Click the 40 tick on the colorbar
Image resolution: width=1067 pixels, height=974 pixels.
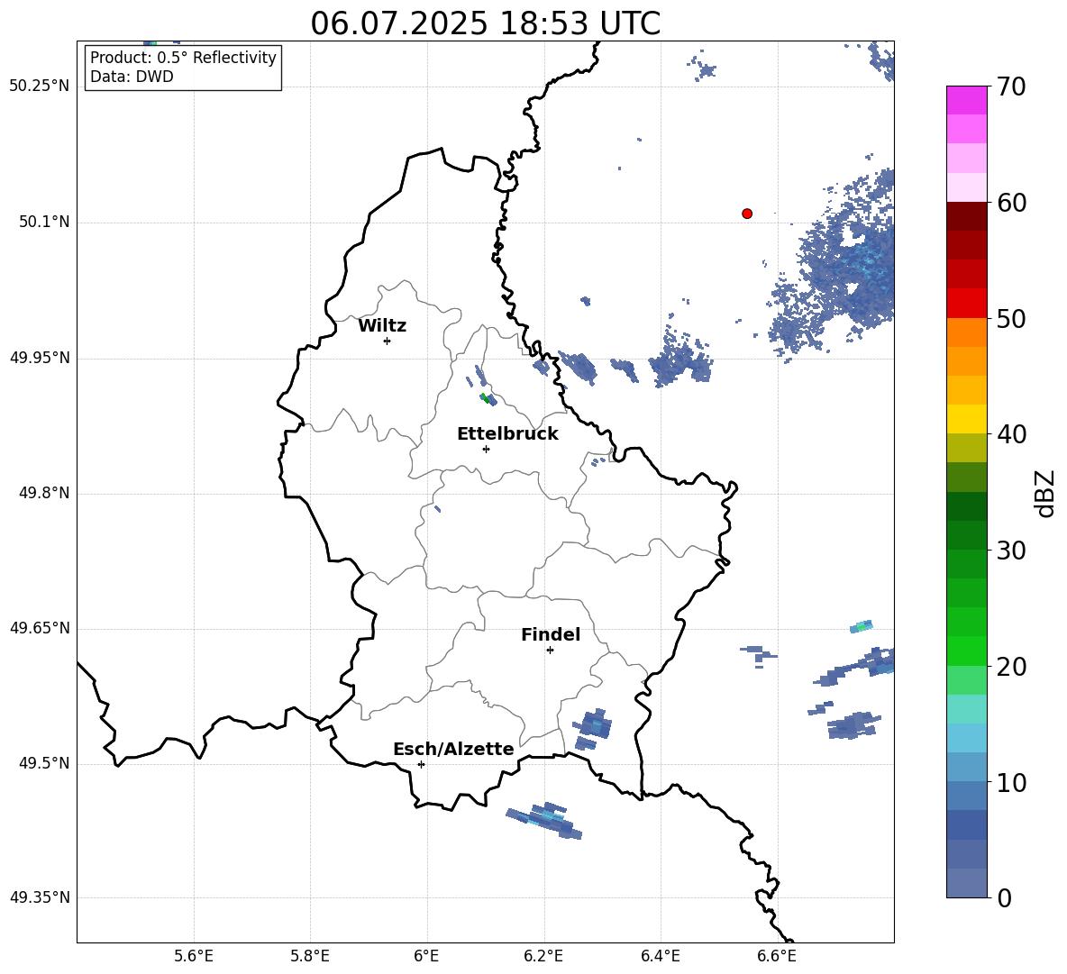coord(1011,434)
